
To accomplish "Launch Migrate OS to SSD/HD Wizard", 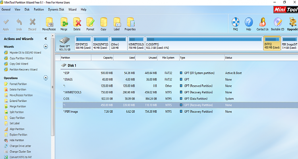I will pos(25,53).
